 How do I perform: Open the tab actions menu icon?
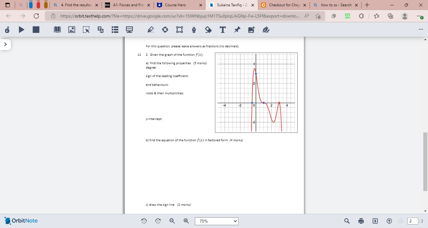pyautogui.click(x=8, y=5)
